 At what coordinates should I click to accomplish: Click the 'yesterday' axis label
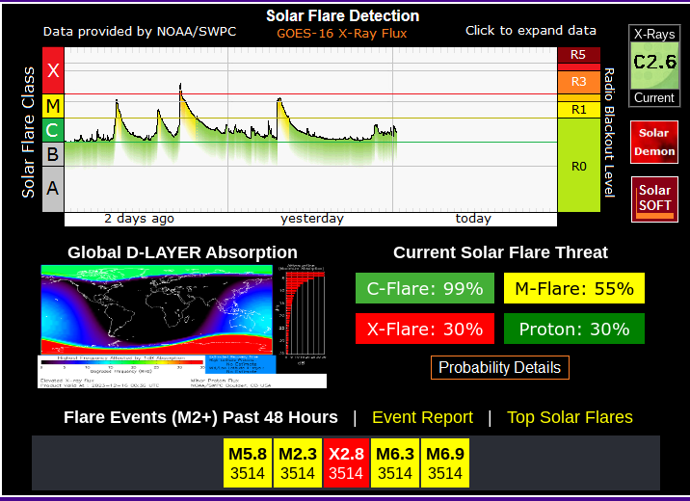(312, 219)
